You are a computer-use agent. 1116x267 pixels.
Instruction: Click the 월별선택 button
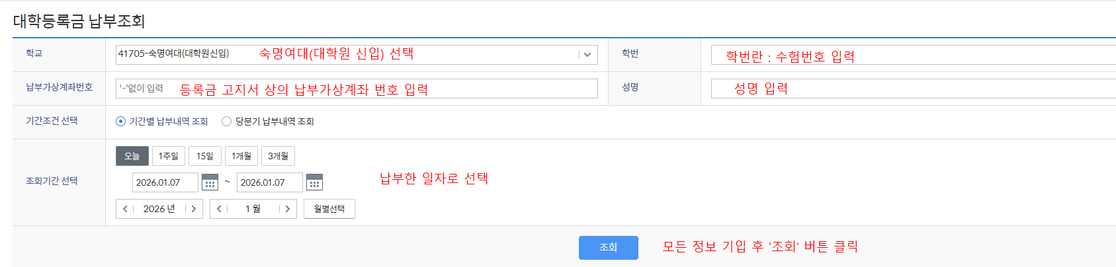pos(329,209)
